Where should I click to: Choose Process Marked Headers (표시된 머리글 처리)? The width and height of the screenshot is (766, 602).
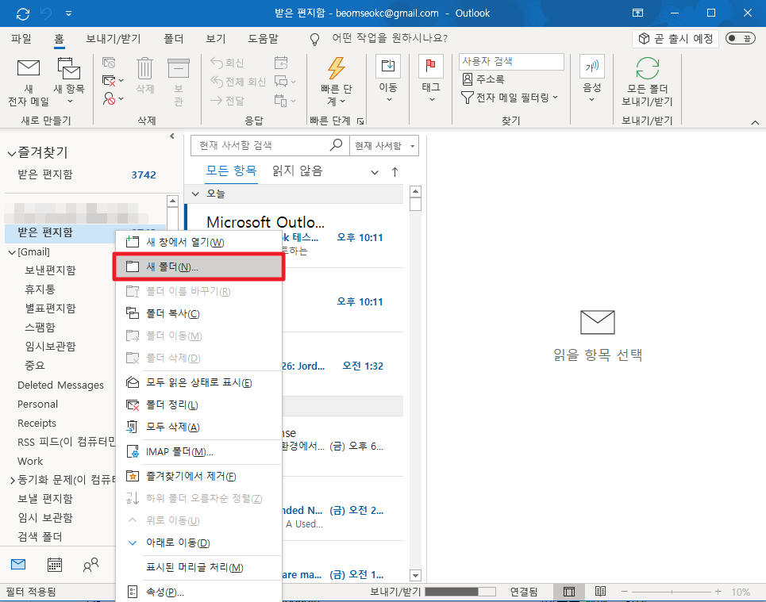198,567
